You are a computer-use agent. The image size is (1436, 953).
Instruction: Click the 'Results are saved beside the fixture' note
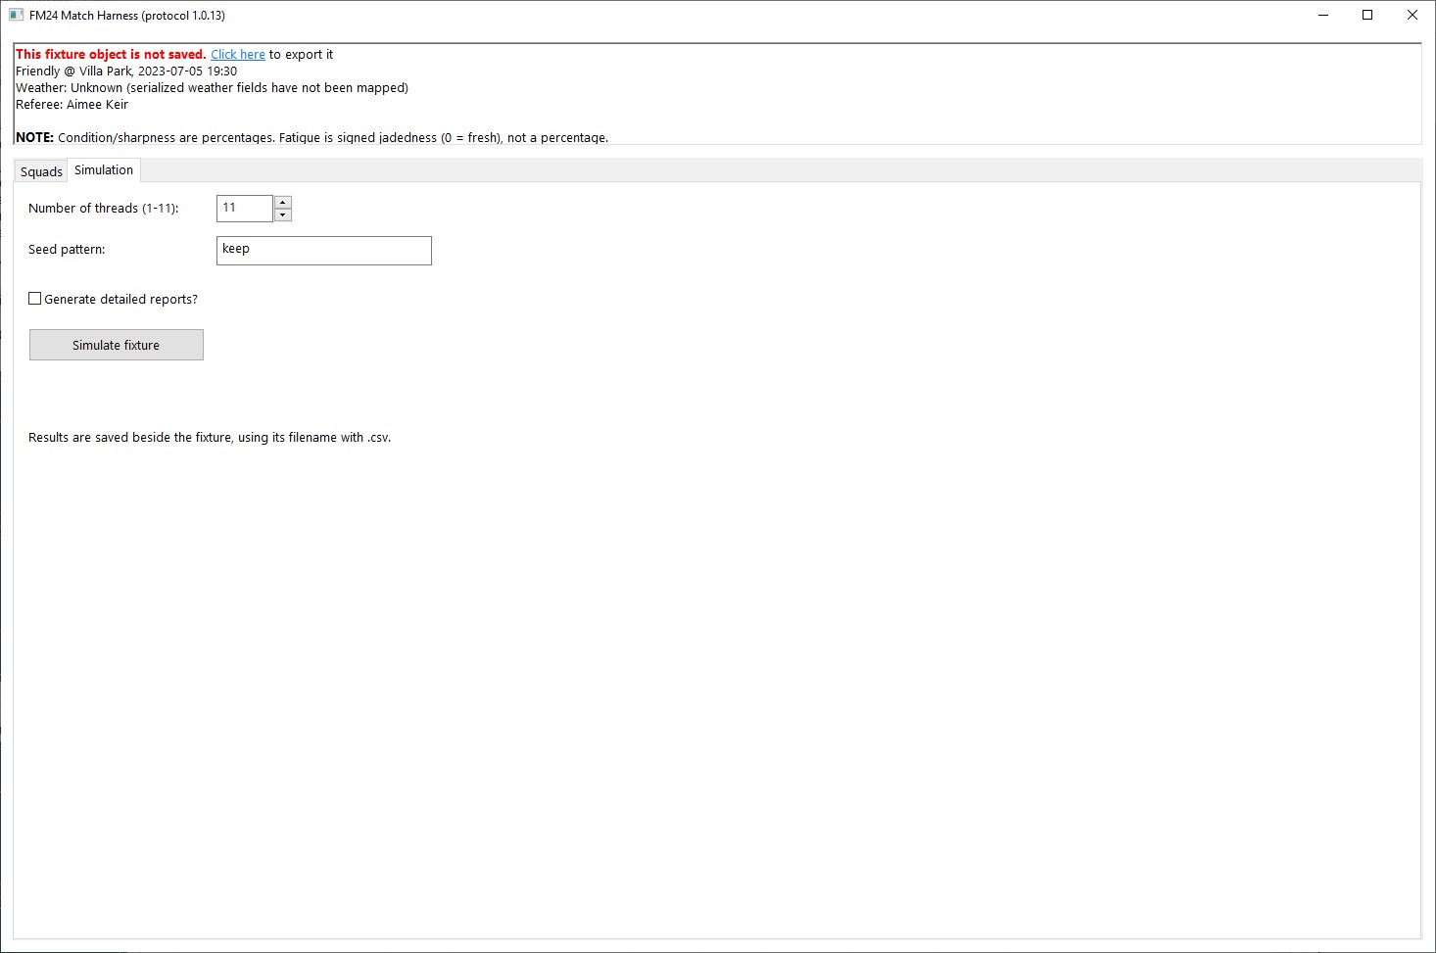[210, 438]
